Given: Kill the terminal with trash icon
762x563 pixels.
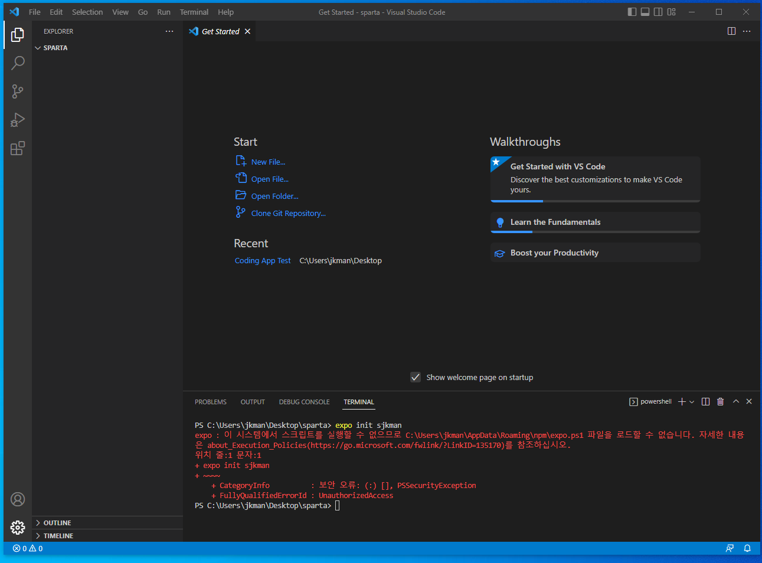Looking at the screenshot, I should tap(720, 401).
